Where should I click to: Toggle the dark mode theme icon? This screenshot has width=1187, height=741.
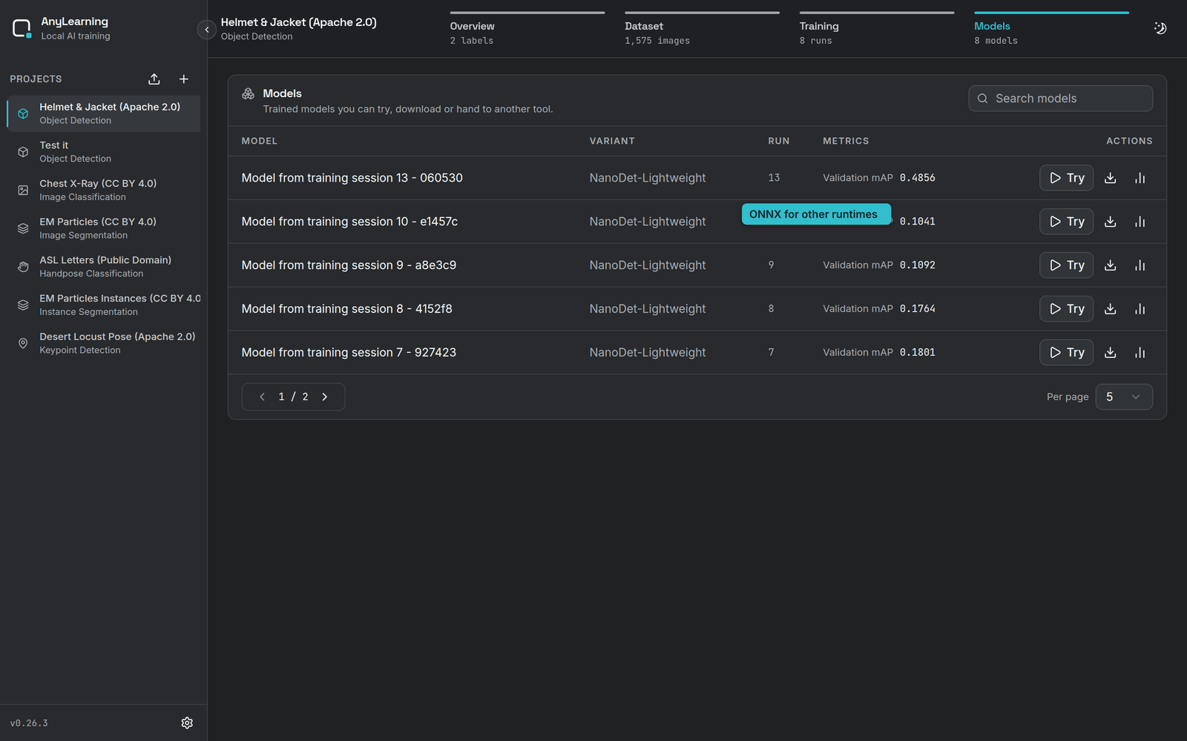pyautogui.click(x=1160, y=28)
